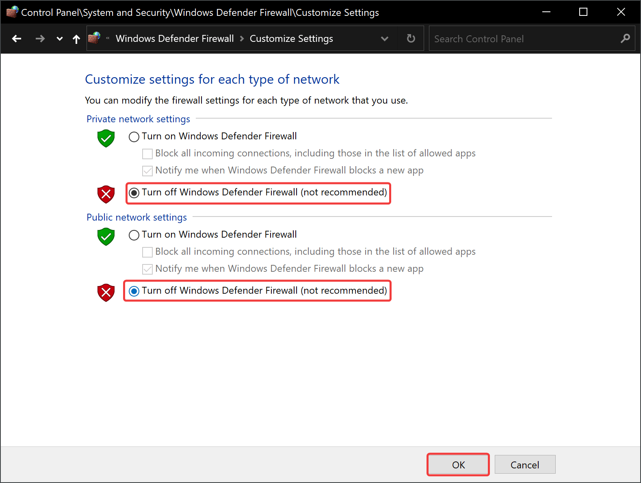This screenshot has width=641, height=483.
Task: Click green shield icon in Public network settings
Action: (106, 236)
